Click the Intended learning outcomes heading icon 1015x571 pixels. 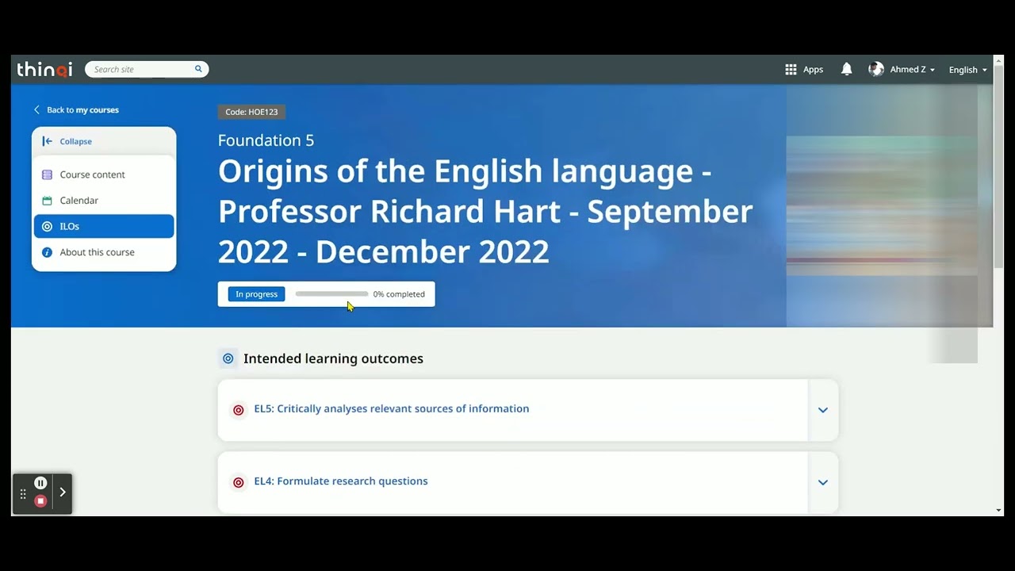tap(228, 358)
